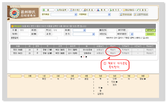Viewport: 167px width, 103px height.
Task: Click ancestor 류정 under 1세
Action: tap(44, 79)
